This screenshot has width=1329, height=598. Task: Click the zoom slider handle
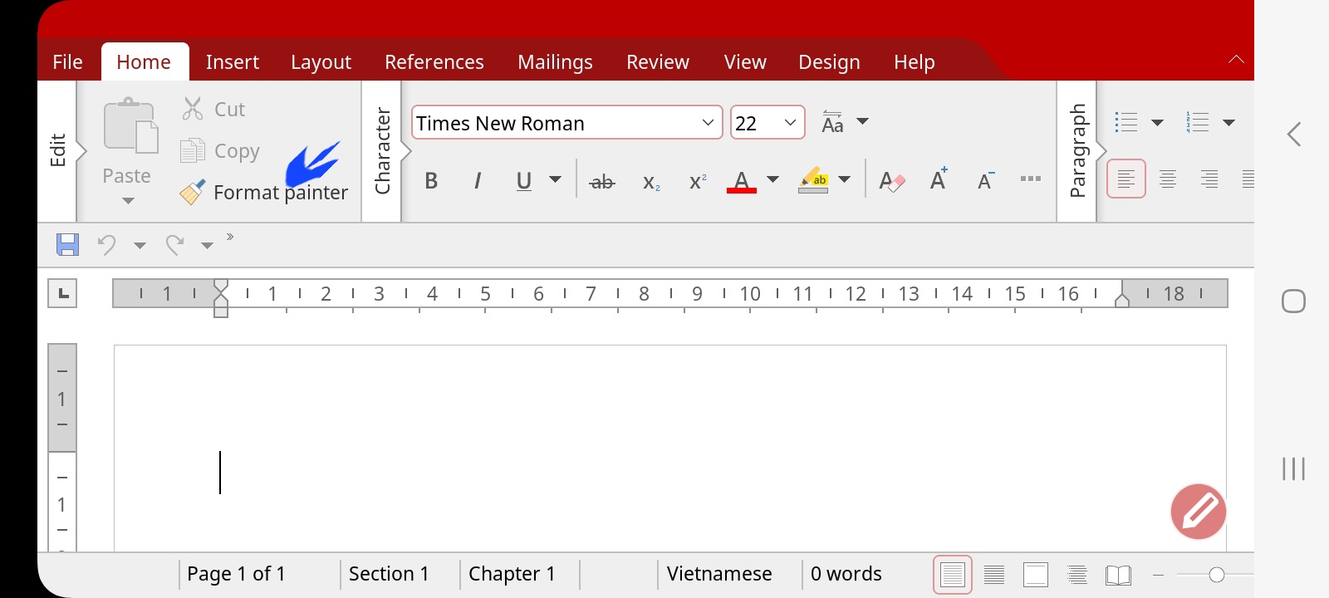[1217, 575]
